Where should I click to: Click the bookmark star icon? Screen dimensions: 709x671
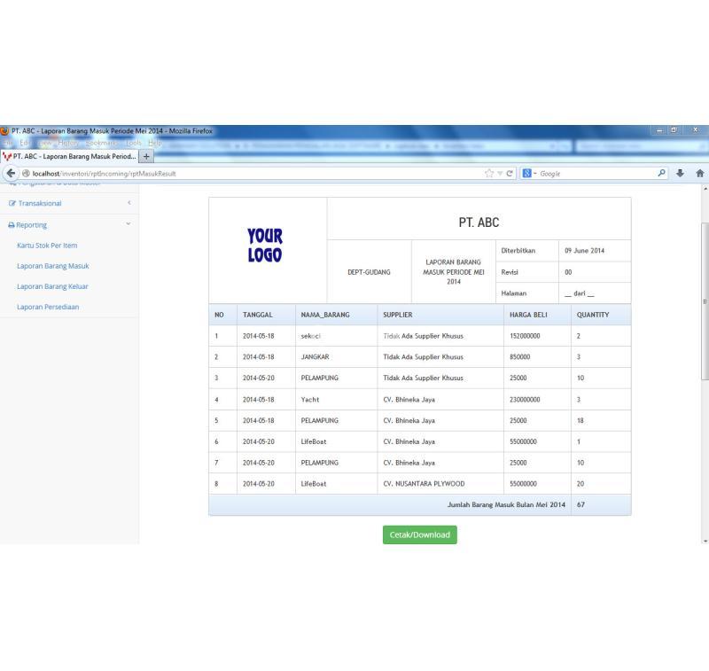click(x=487, y=173)
